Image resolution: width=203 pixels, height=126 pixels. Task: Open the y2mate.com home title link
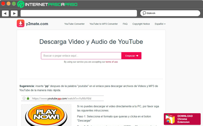[x=37, y=24]
